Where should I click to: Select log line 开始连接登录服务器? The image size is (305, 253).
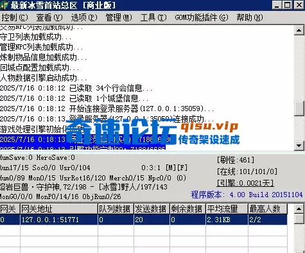click(107, 109)
